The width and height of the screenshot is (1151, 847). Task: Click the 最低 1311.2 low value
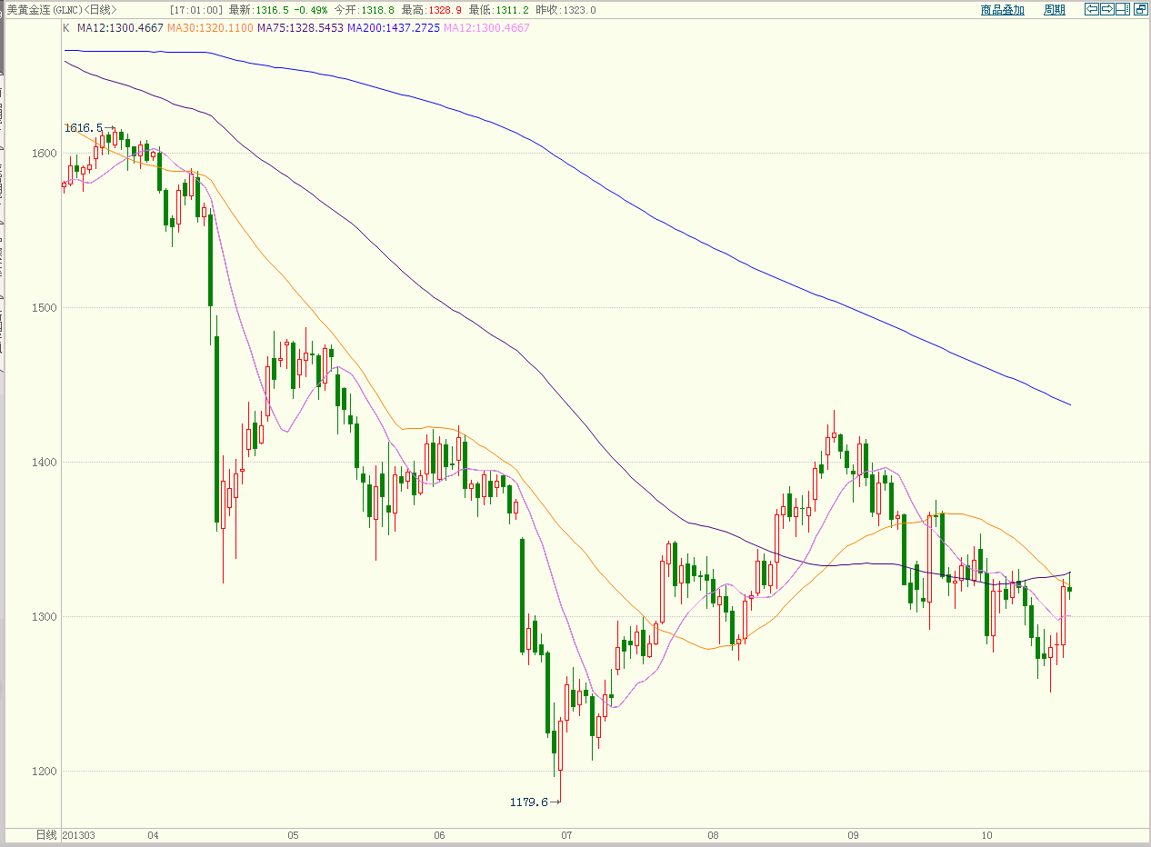(x=499, y=10)
